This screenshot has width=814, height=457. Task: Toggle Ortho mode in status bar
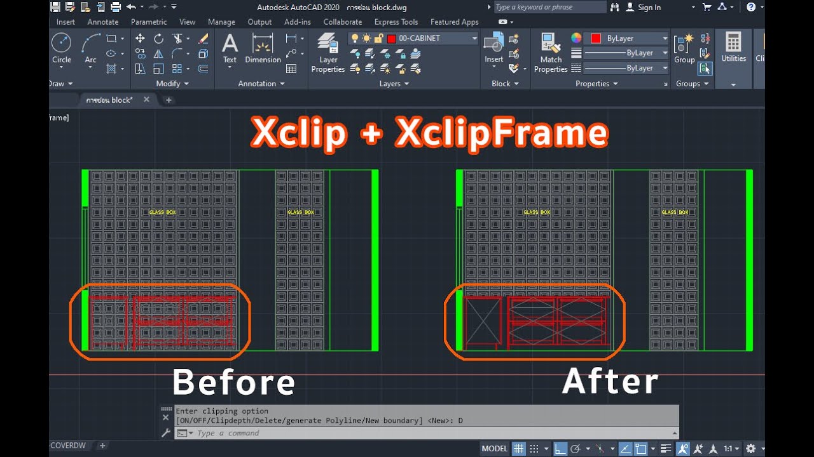(x=561, y=449)
